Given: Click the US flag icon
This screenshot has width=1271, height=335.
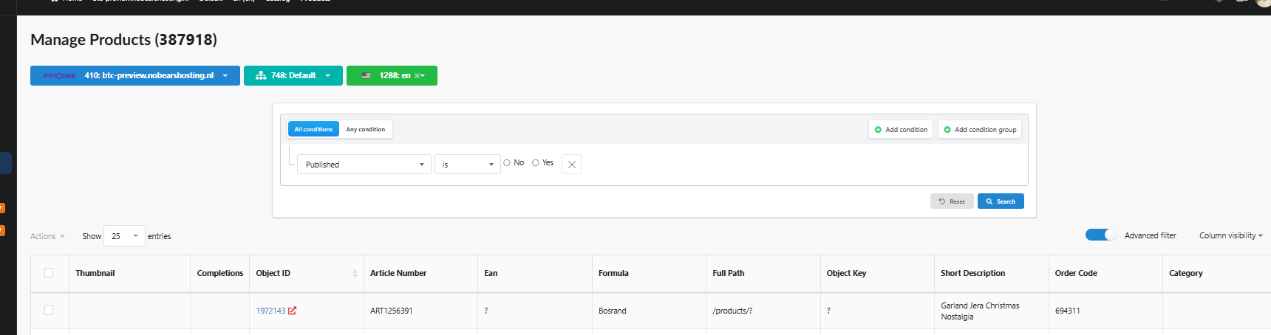Looking at the screenshot, I should [366, 75].
